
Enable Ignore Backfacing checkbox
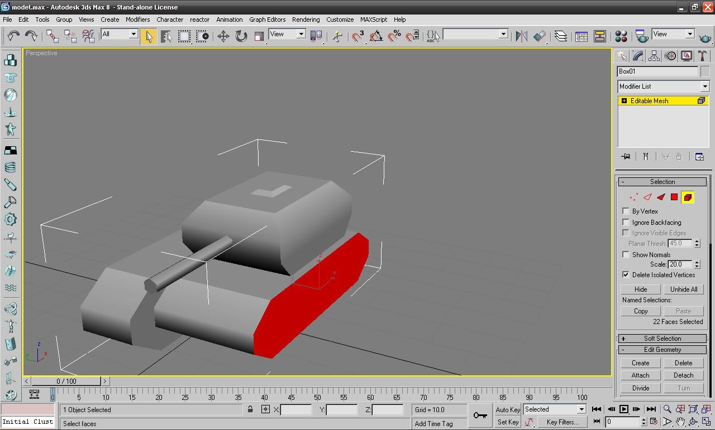point(626,222)
